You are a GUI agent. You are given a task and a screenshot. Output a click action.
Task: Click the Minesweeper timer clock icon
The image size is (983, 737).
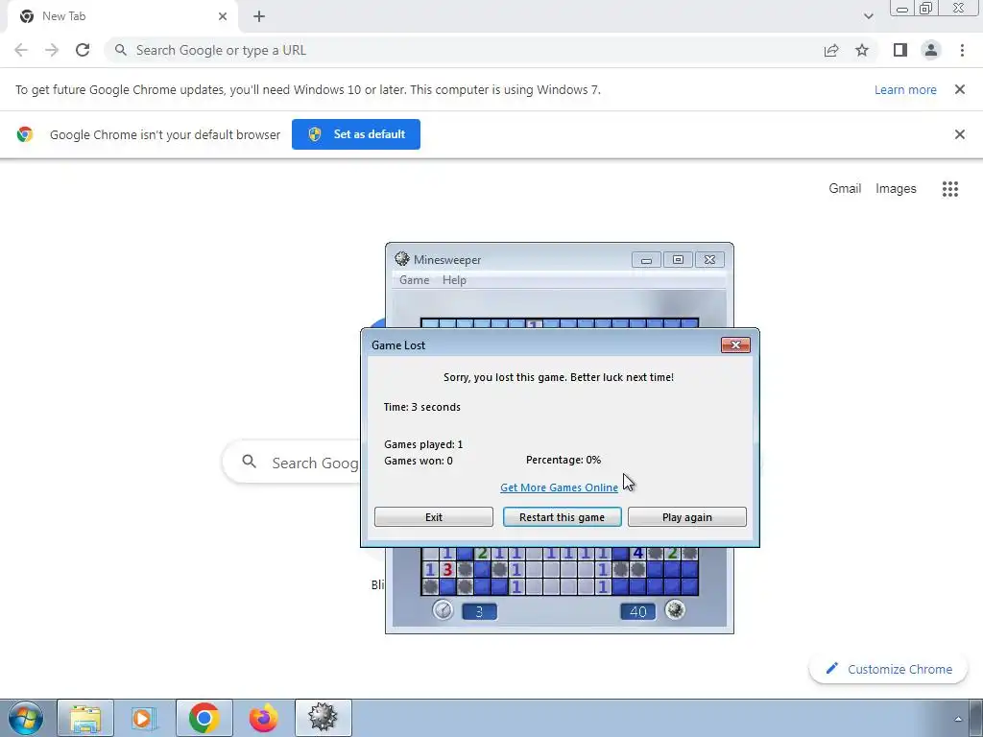(x=443, y=609)
